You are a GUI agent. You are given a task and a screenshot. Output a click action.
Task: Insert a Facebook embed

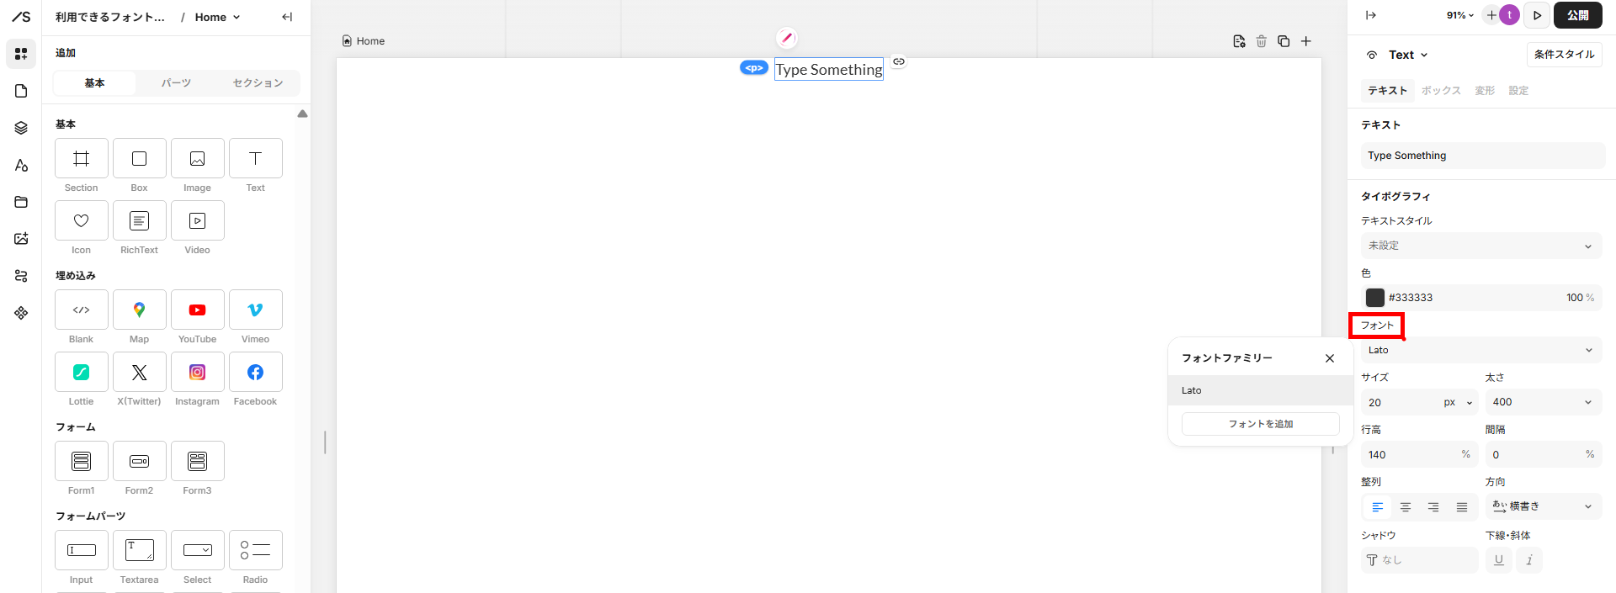pos(256,372)
